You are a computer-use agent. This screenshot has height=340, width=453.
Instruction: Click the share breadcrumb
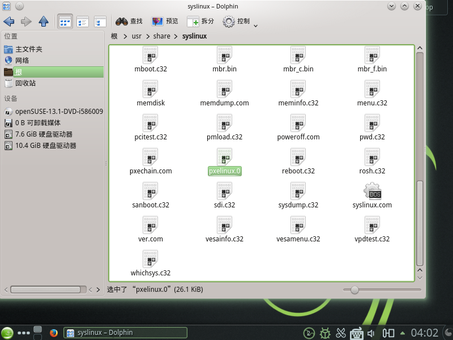161,36
